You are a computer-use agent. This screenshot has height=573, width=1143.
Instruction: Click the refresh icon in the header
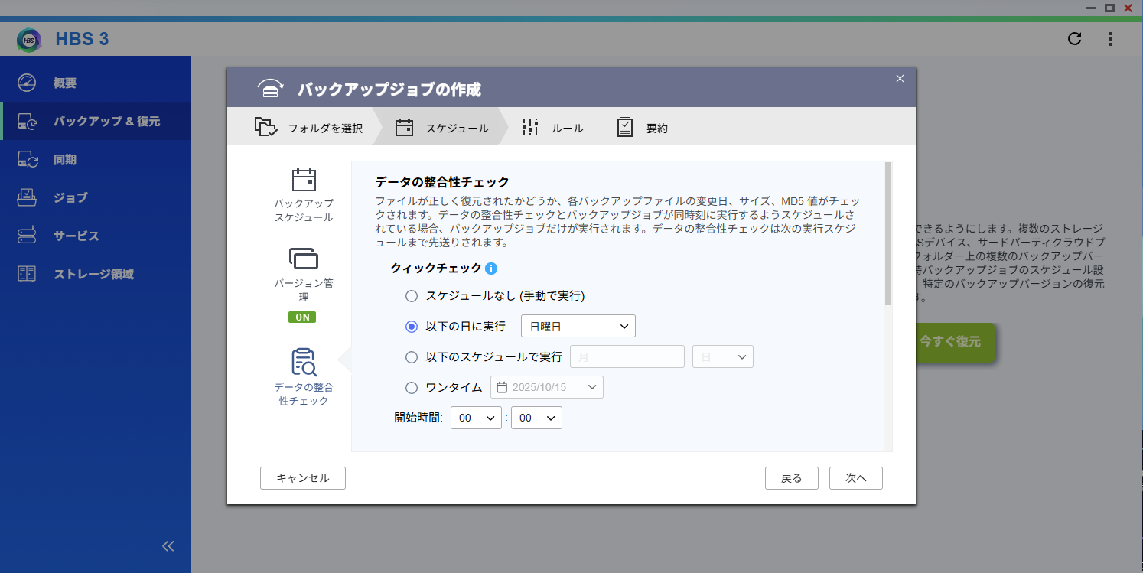pos(1075,39)
